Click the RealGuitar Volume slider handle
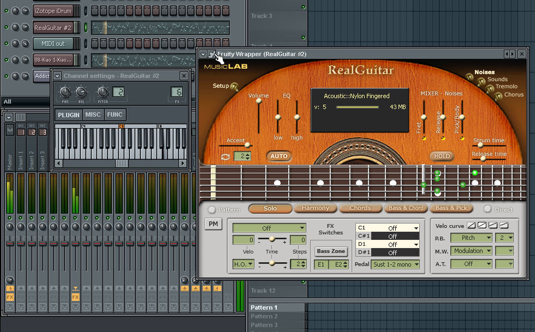Screen dimensions: 535x332 click(x=259, y=100)
